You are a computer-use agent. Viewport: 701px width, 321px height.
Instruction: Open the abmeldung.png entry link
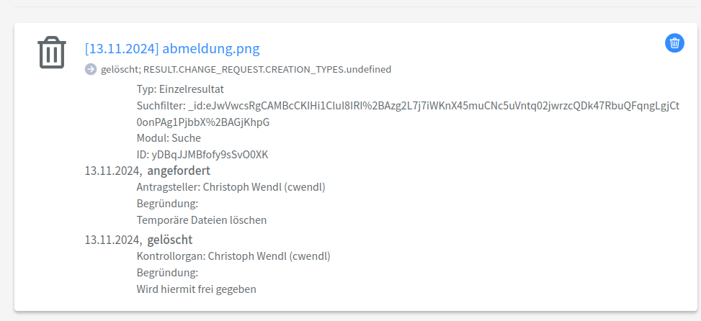point(172,48)
